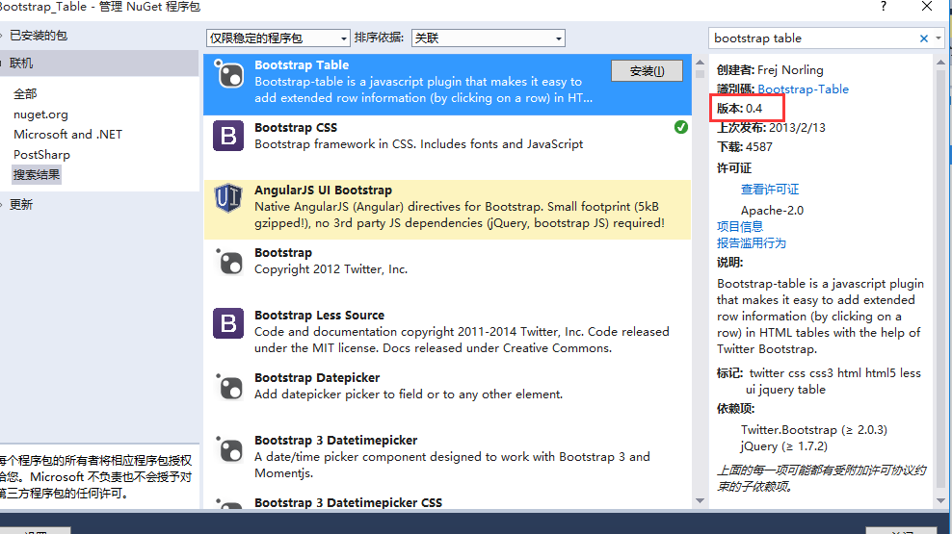The image size is (952, 534).
Task: Select the Bootstrap Datepicker result title
Action: point(317,377)
